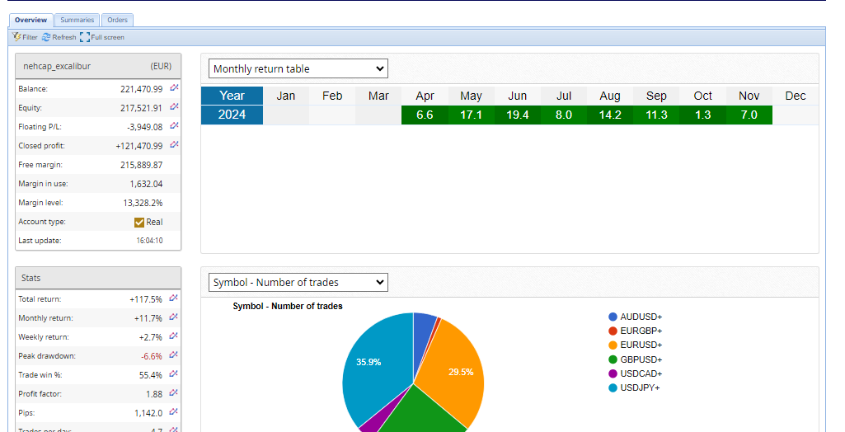Click chart icon beside Equity value
Image resolution: width=845 pixels, height=432 pixels.
[x=174, y=107]
